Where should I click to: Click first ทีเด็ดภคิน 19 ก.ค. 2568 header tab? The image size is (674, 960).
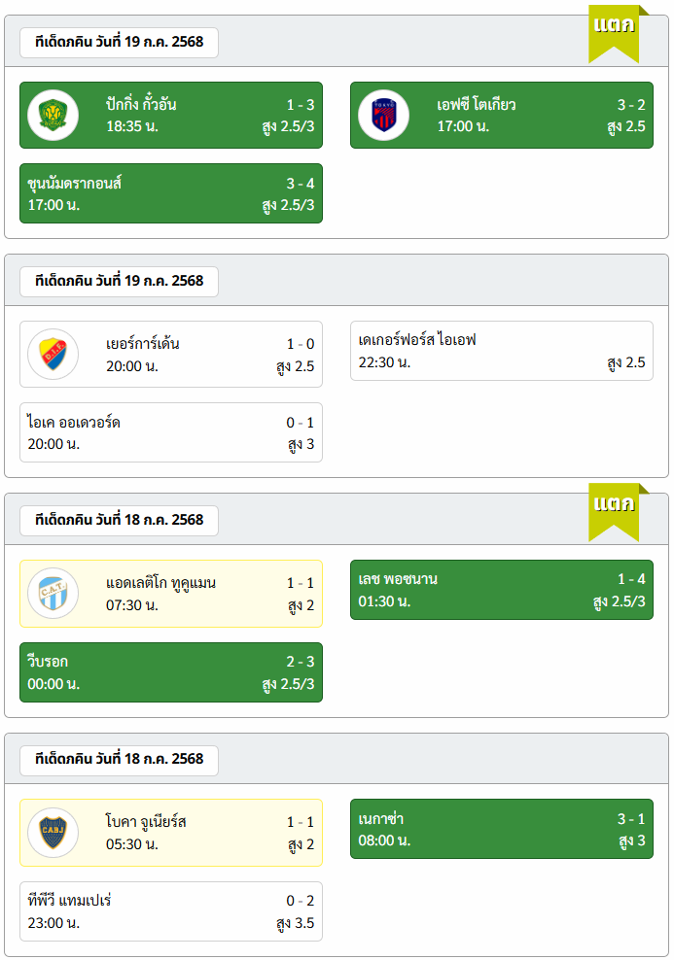pos(119,43)
